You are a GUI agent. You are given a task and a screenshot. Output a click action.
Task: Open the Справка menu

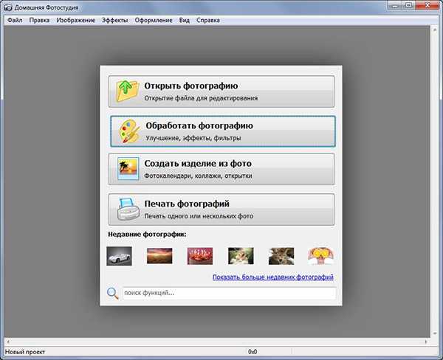tap(208, 20)
